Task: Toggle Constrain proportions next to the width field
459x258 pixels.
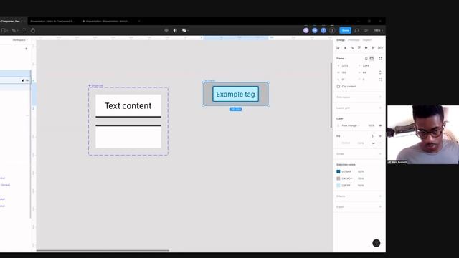Action: tap(380, 72)
